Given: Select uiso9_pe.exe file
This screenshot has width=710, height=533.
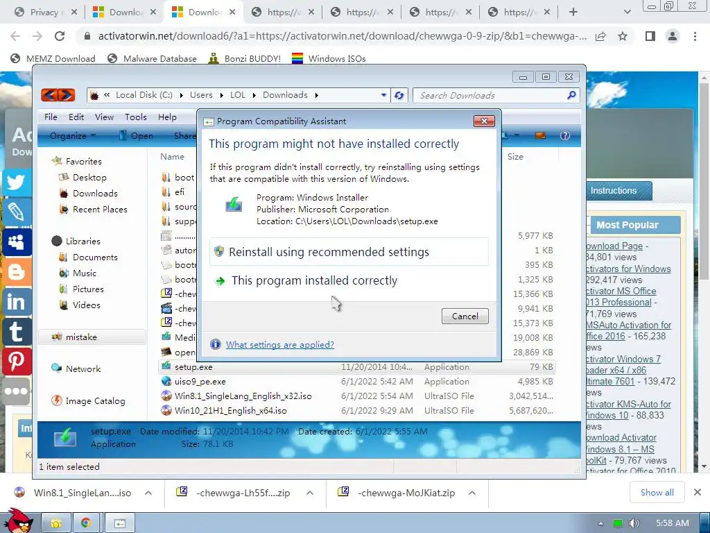Looking at the screenshot, I should point(200,382).
